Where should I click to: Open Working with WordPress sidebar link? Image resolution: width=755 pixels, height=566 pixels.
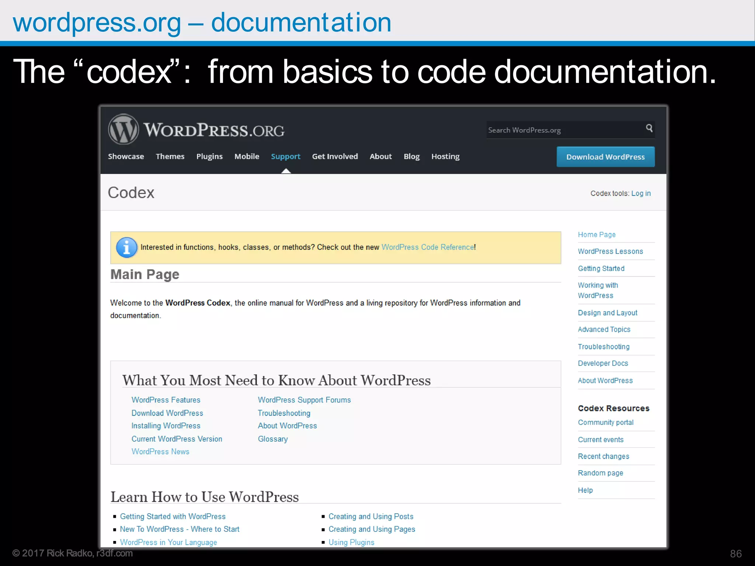click(x=598, y=290)
